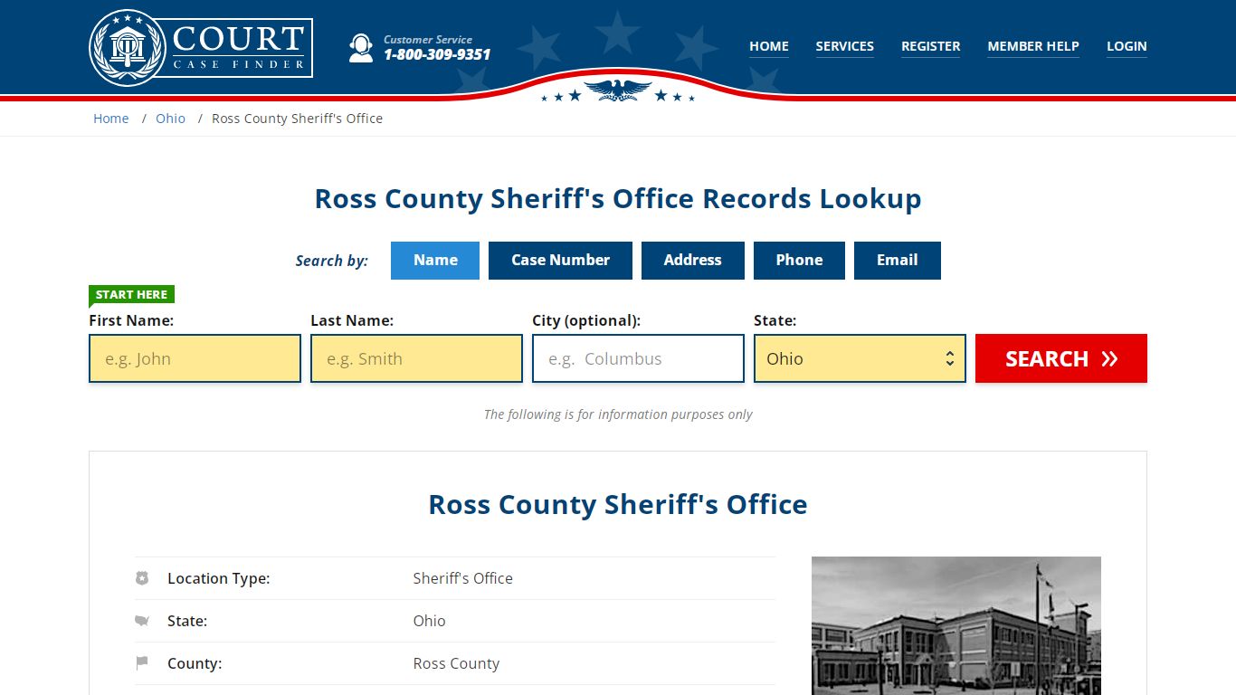Click the red SEARCH button
The height and width of the screenshot is (695, 1236).
(1061, 358)
